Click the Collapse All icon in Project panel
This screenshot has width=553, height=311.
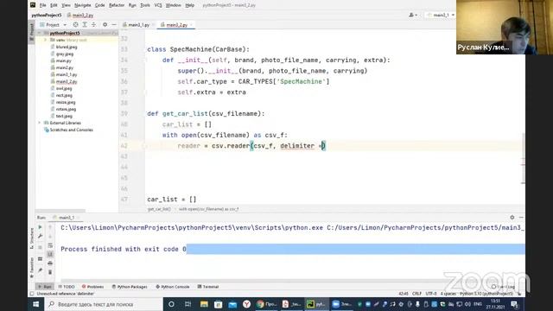[x=94, y=25]
